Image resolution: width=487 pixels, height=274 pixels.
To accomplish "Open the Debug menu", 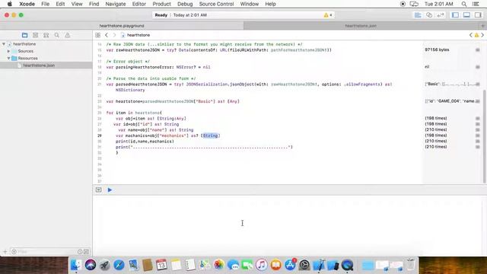I will point(185,4).
